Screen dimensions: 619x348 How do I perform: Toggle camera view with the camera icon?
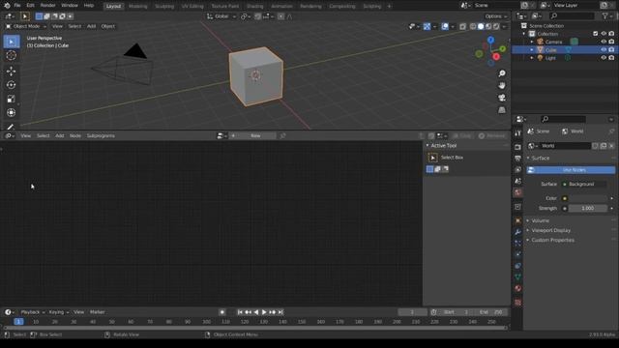(x=502, y=98)
